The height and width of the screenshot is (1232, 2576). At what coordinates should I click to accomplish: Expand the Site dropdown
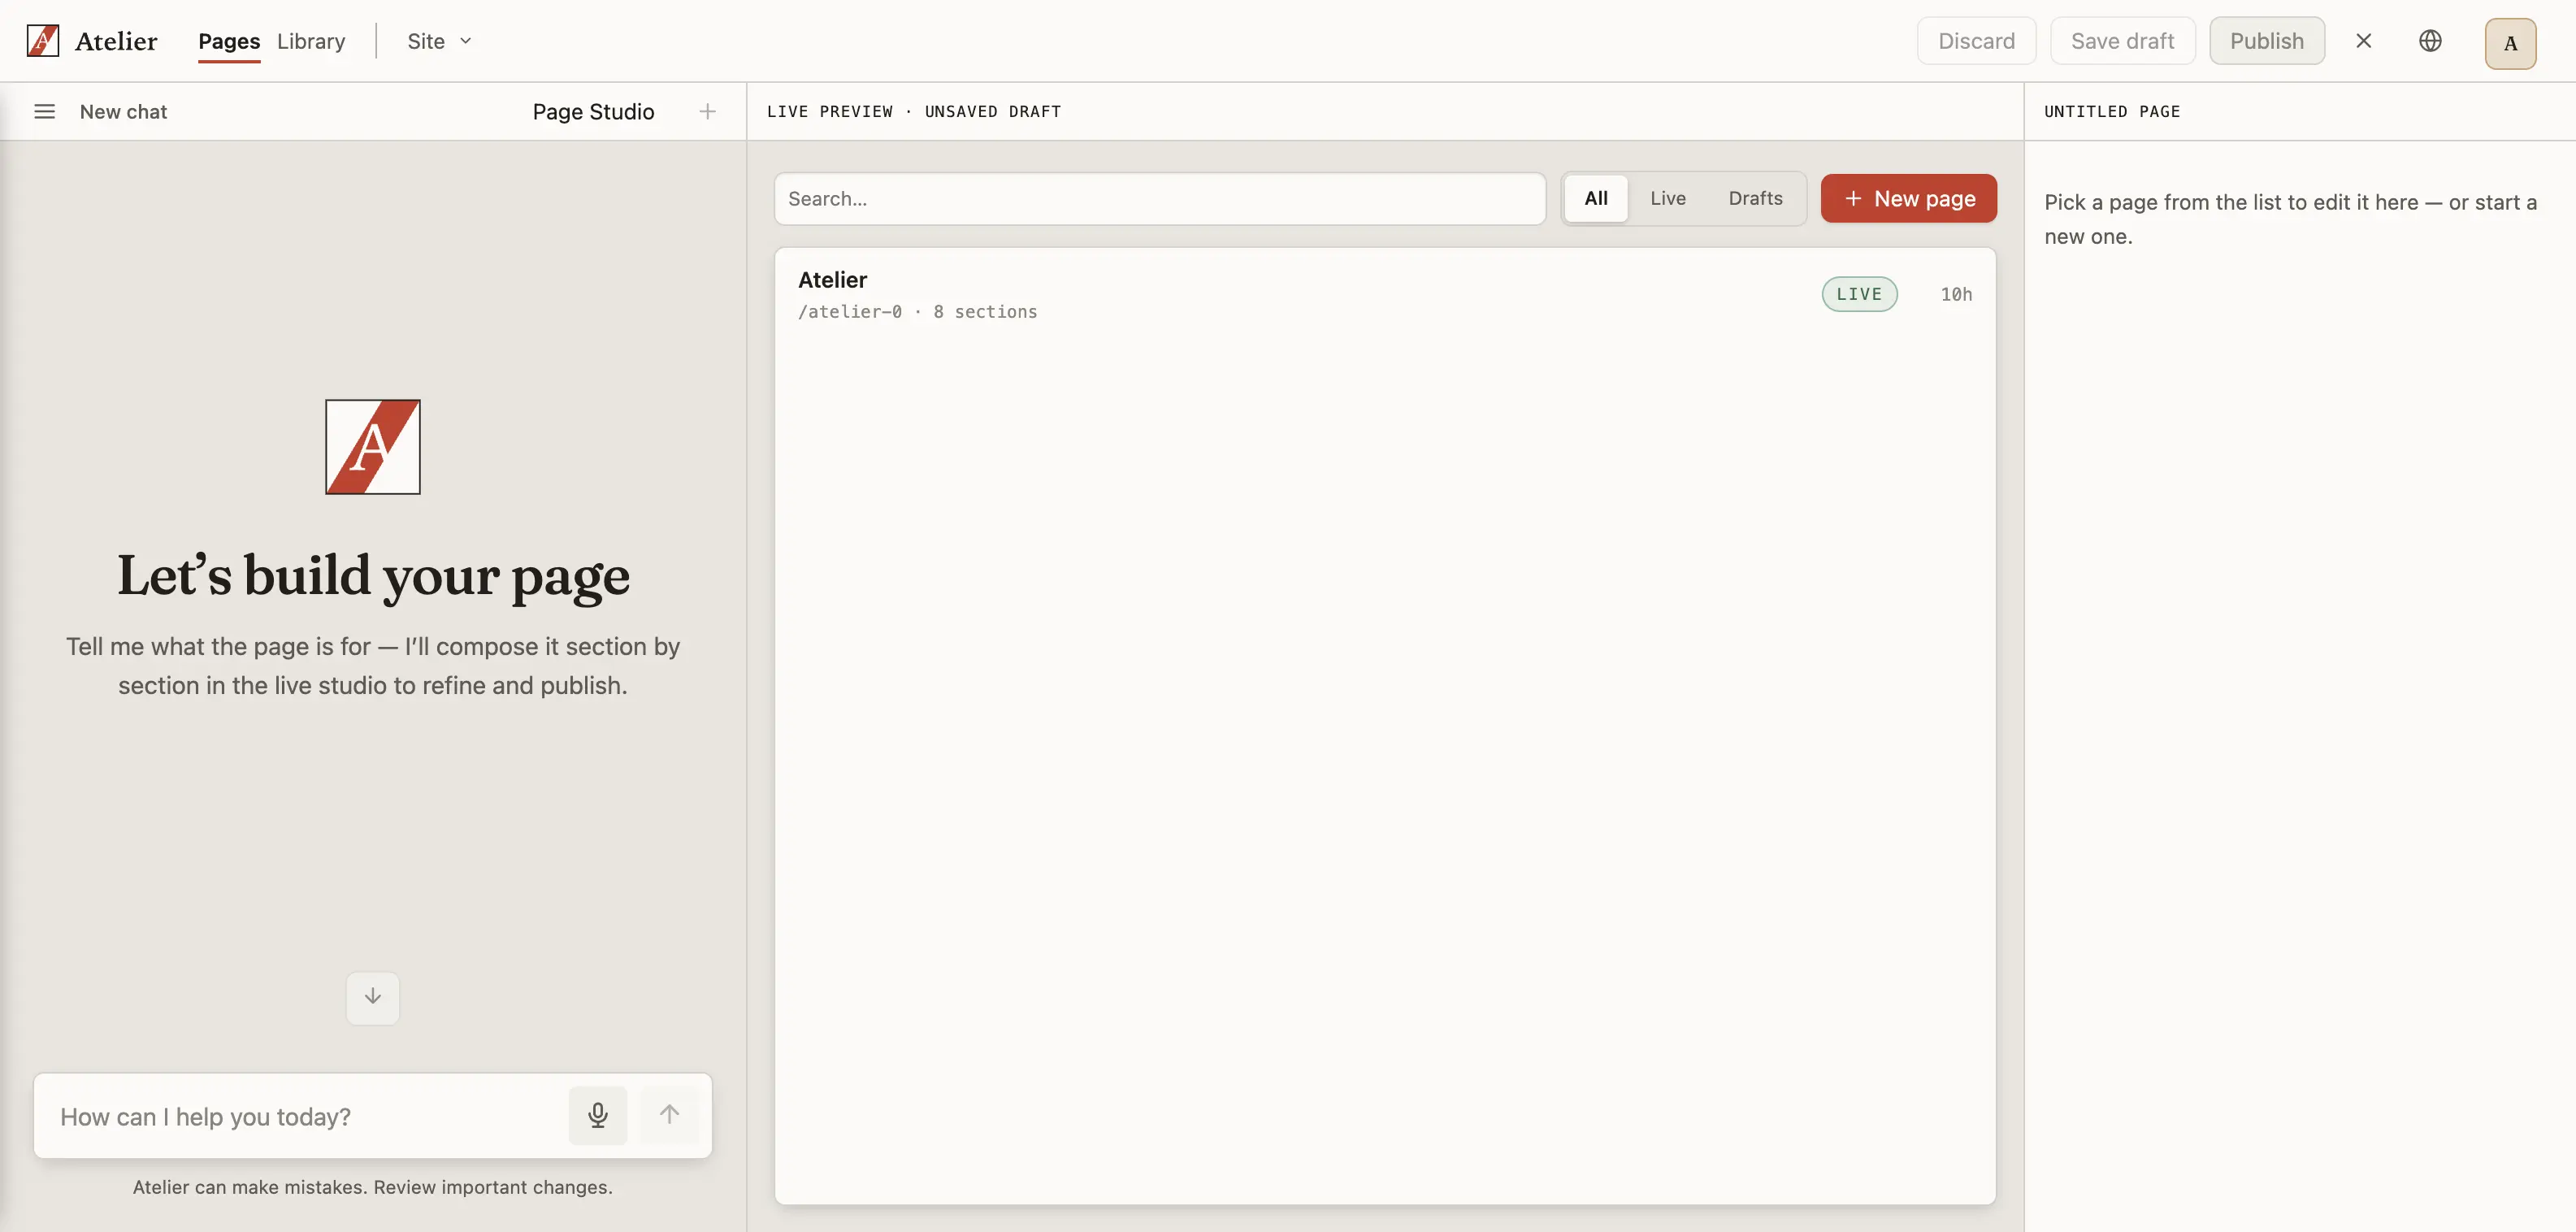click(439, 41)
